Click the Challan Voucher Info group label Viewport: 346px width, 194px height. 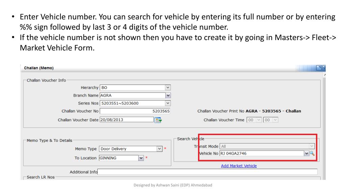pyautogui.click(x=46, y=80)
